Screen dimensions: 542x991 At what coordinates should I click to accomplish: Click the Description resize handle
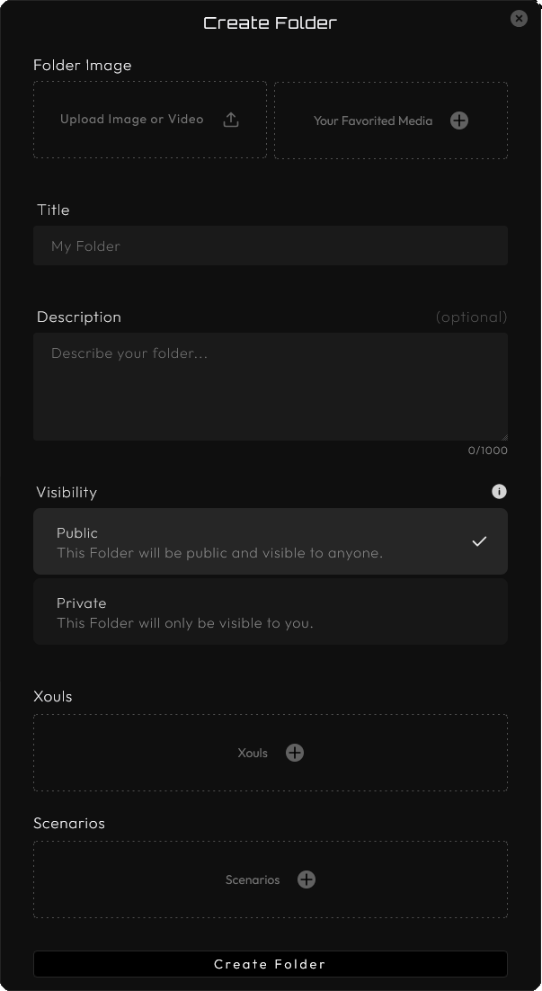pos(503,436)
